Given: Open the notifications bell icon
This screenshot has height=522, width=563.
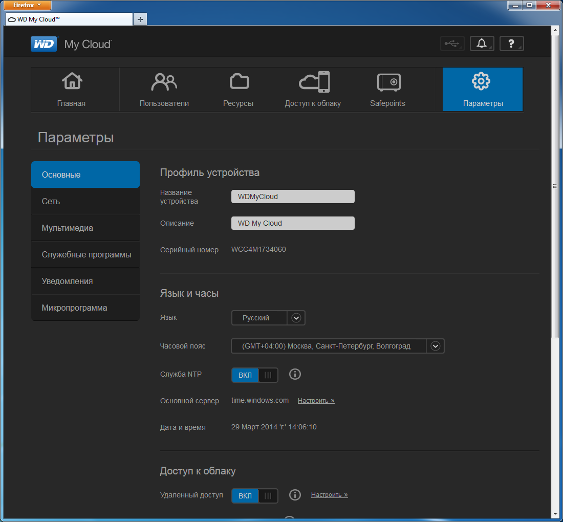Looking at the screenshot, I should [x=482, y=44].
